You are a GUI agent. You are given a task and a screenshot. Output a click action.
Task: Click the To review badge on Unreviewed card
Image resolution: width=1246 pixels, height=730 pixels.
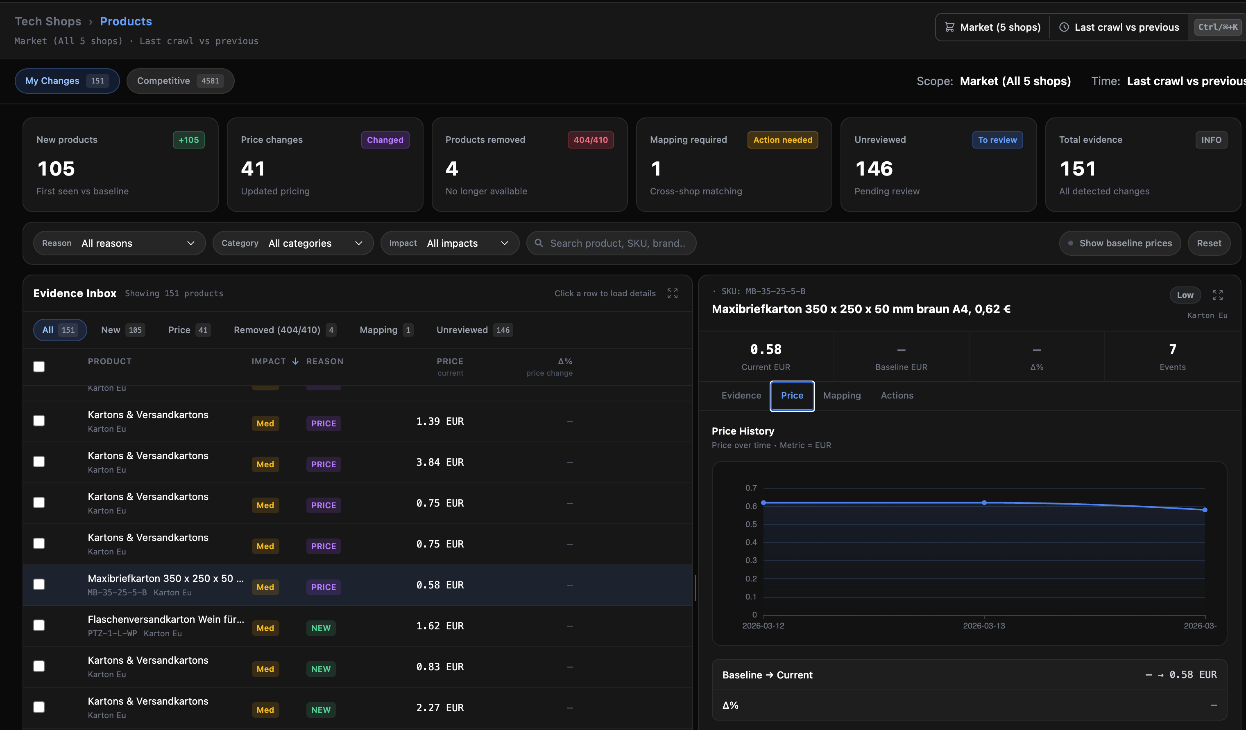coord(997,140)
